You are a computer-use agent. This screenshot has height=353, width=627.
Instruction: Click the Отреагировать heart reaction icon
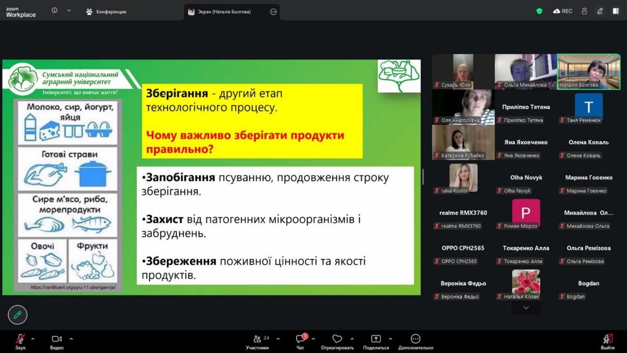[337, 339]
